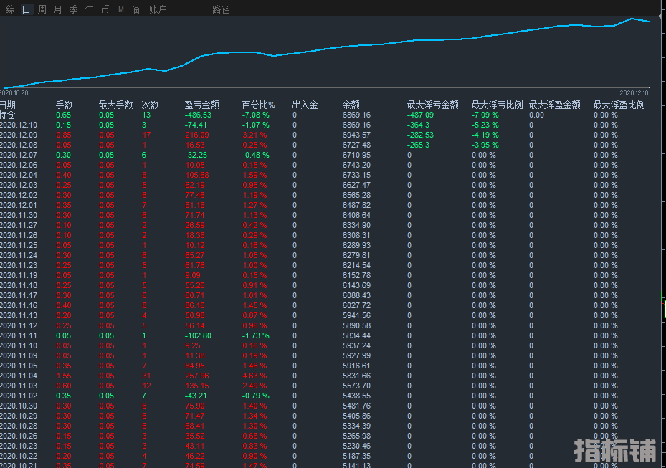Open the 币 currency tab
The image size is (666, 468).
click(x=105, y=9)
